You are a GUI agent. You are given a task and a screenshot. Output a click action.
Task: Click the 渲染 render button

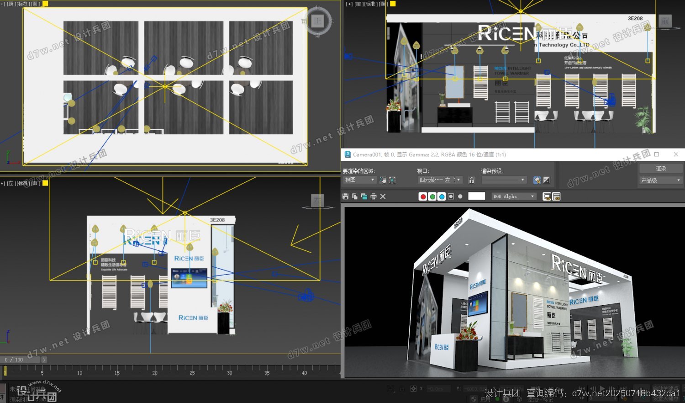click(x=661, y=169)
